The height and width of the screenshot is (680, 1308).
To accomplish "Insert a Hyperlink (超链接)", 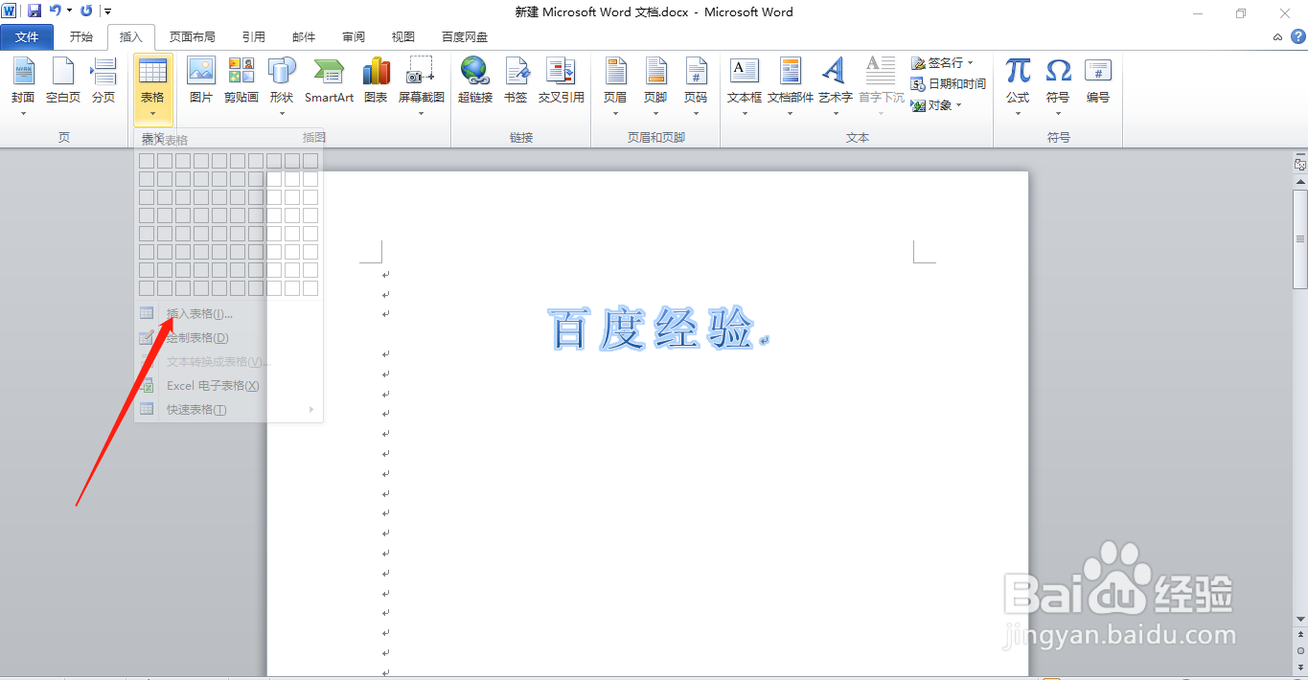I will click(x=474, y=80).
